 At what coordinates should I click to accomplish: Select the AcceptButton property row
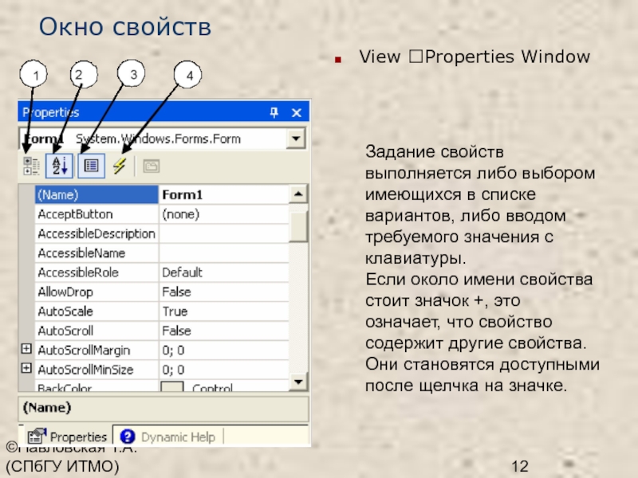tap(96, 214)
